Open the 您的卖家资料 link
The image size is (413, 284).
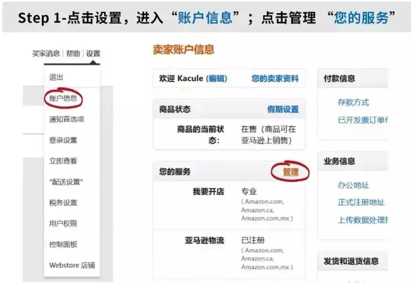click(x=275, y=79)
